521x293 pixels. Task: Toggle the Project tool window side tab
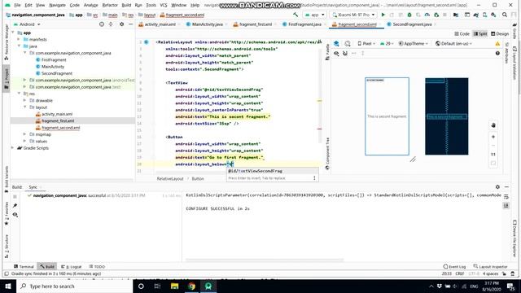pyautogui.click(x=7, y=79)
